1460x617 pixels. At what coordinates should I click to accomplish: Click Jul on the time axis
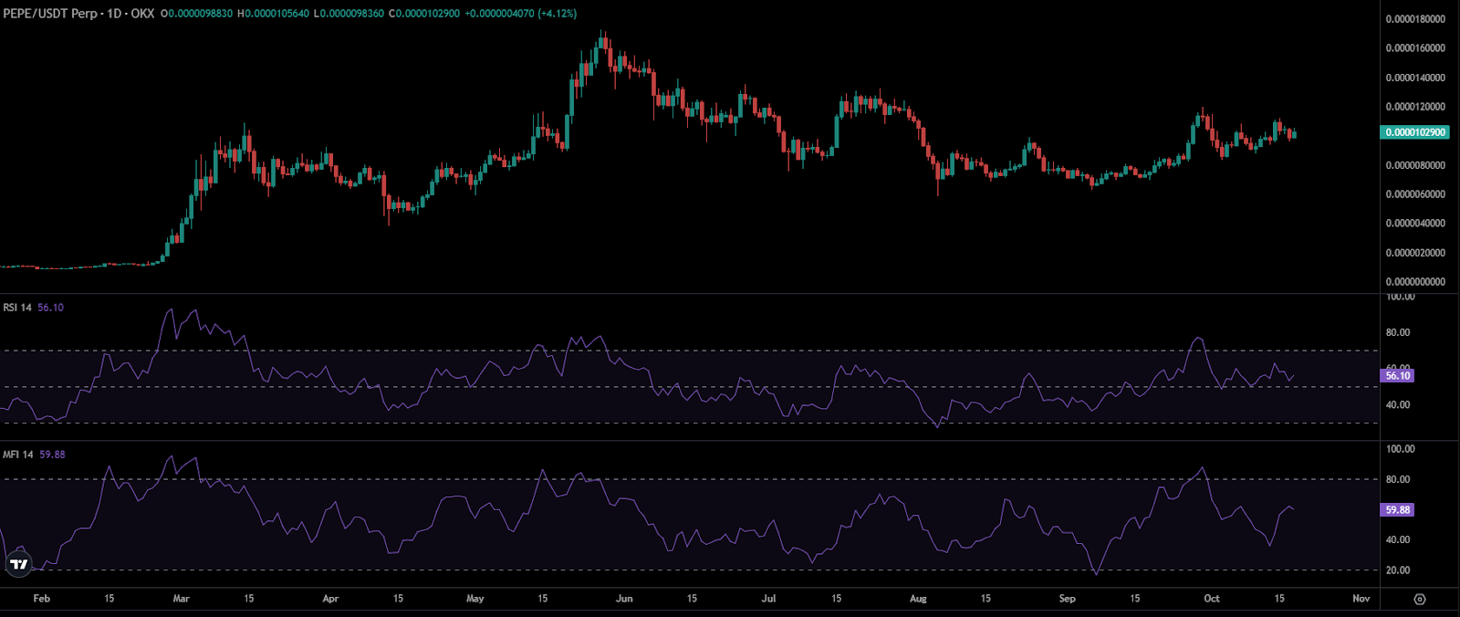click(x=768, y=599)
